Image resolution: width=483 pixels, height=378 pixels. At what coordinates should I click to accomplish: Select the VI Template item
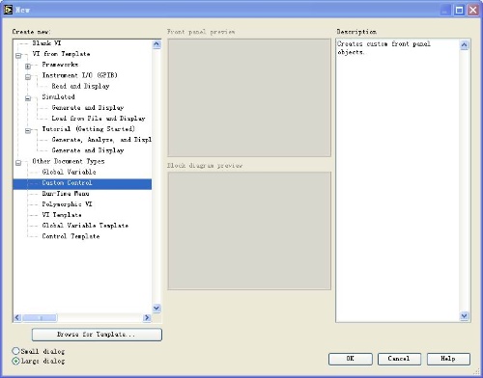click(x=62, y=215)
